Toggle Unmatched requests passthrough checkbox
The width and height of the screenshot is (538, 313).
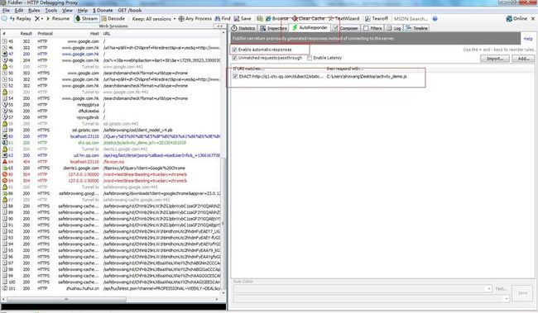click(x=235, y=58)
